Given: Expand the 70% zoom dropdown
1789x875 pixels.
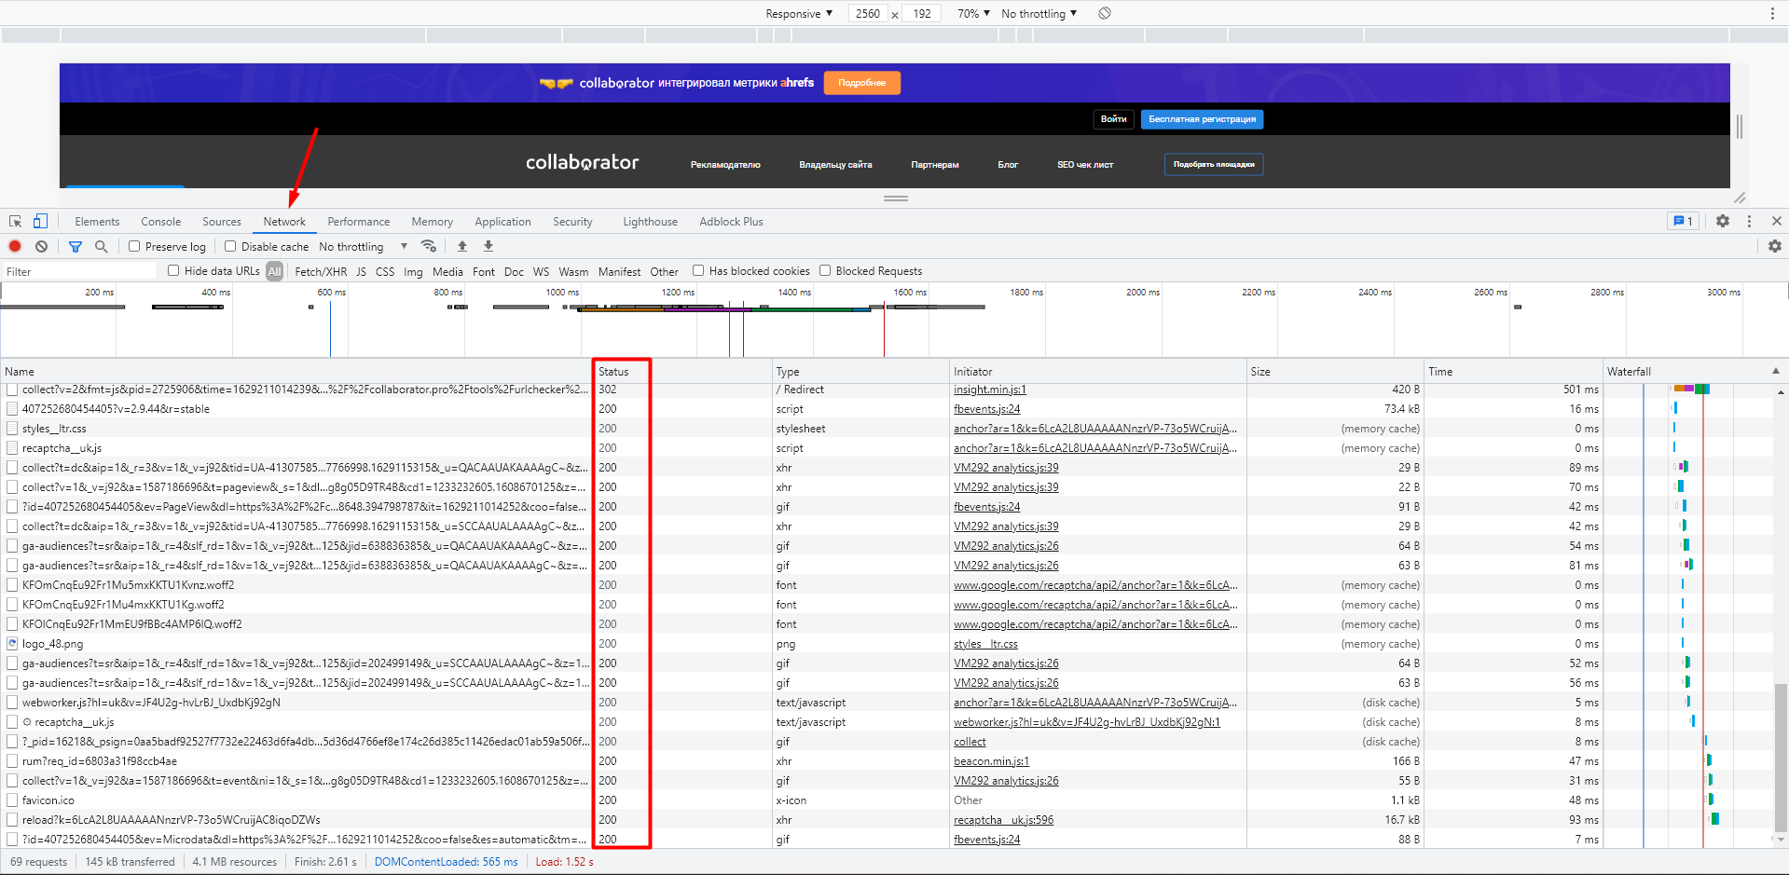Looking at the screenshot, I should [973, 13].
